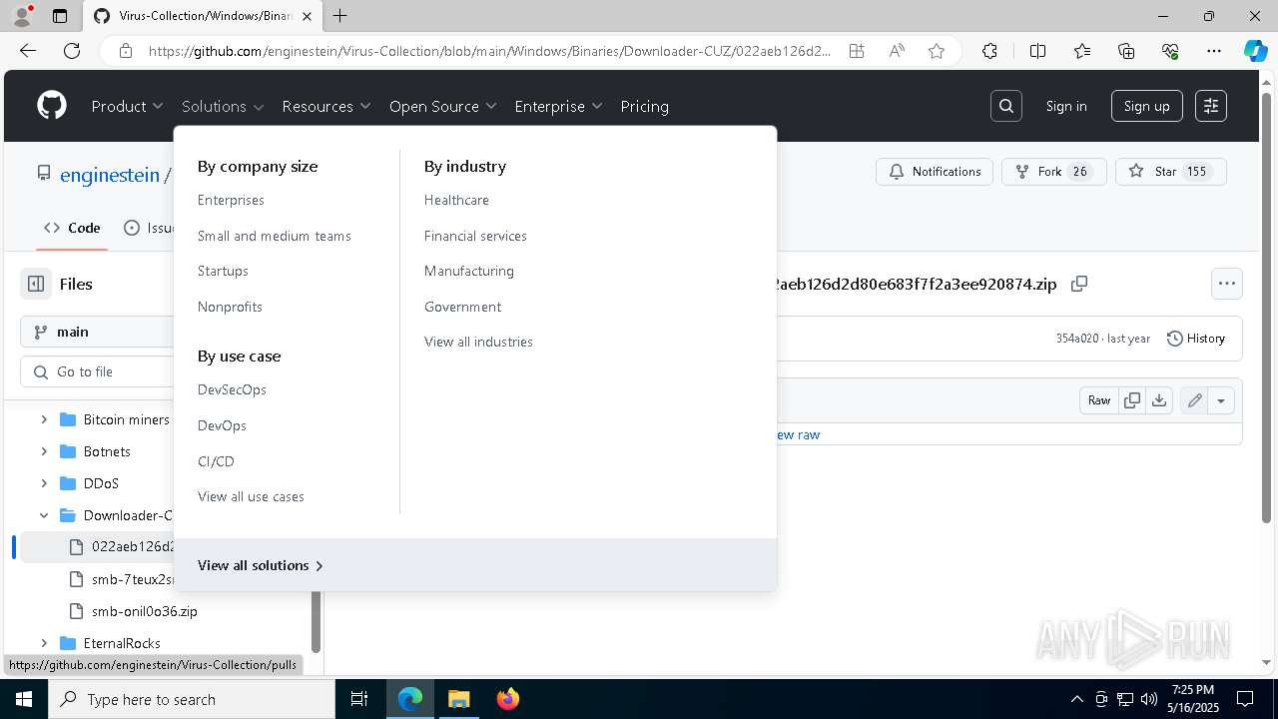The width and height of the screenshot is (1278, 719).
Task: Expand the Product menu
Action: tap(128, 106)
